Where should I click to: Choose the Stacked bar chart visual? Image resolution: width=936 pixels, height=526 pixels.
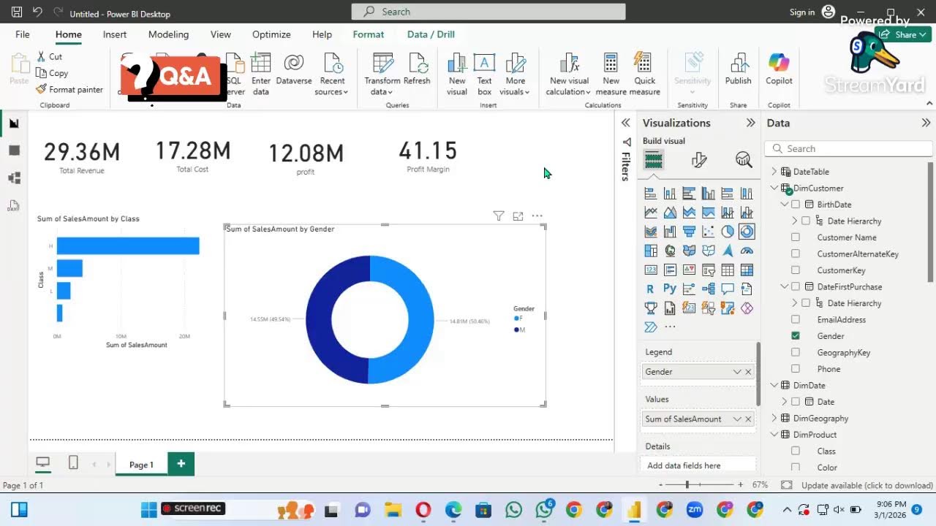tap(651, 194)
